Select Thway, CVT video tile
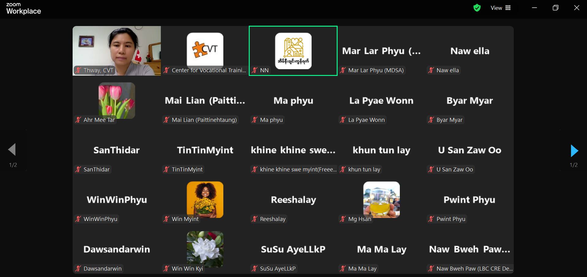Viewport: 587px width, 277px height. (x=117, y=51)
